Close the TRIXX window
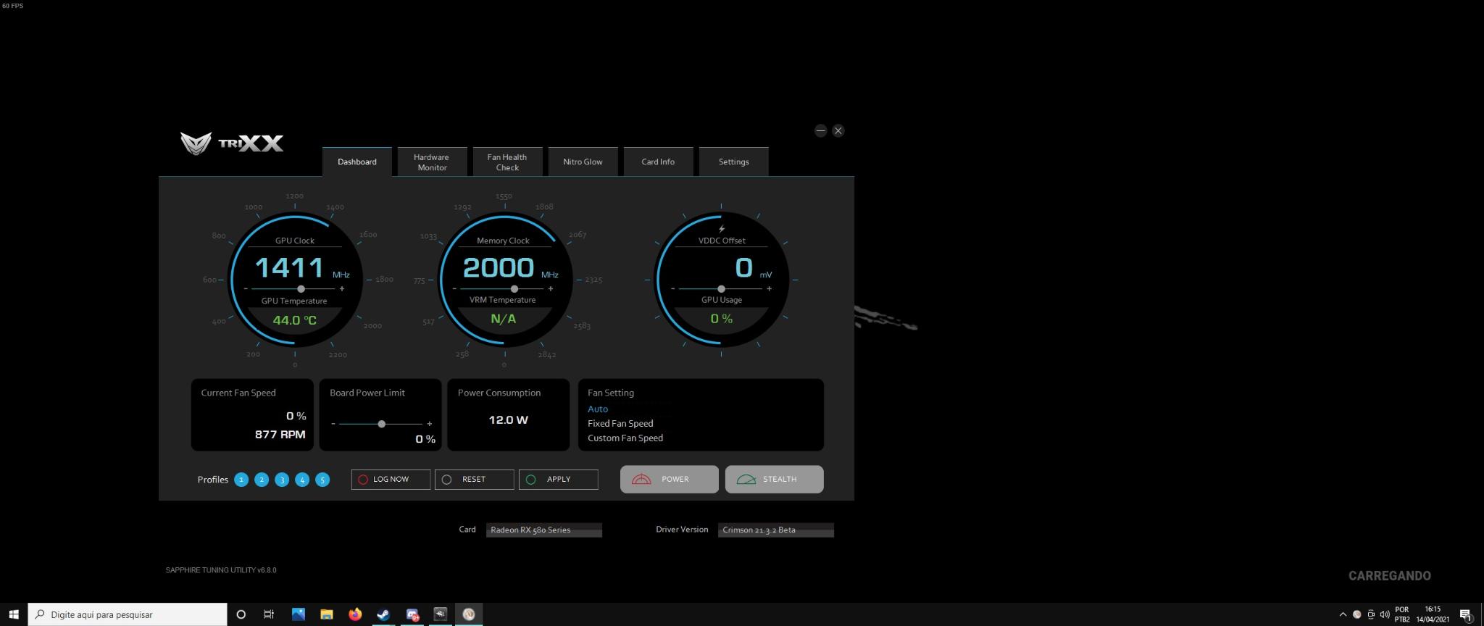 (x=838, y=130)
